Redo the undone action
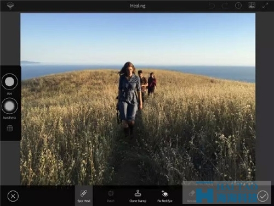Viewport: 274px width, 206px height. (225, 5)
